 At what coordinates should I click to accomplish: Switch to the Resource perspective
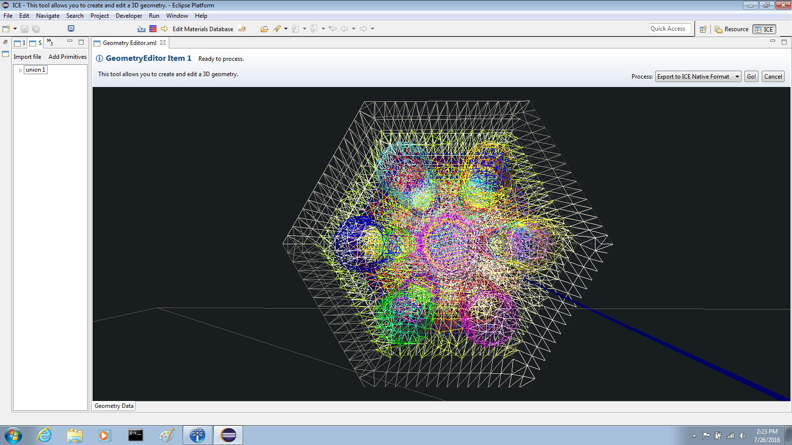pos(732,29)
